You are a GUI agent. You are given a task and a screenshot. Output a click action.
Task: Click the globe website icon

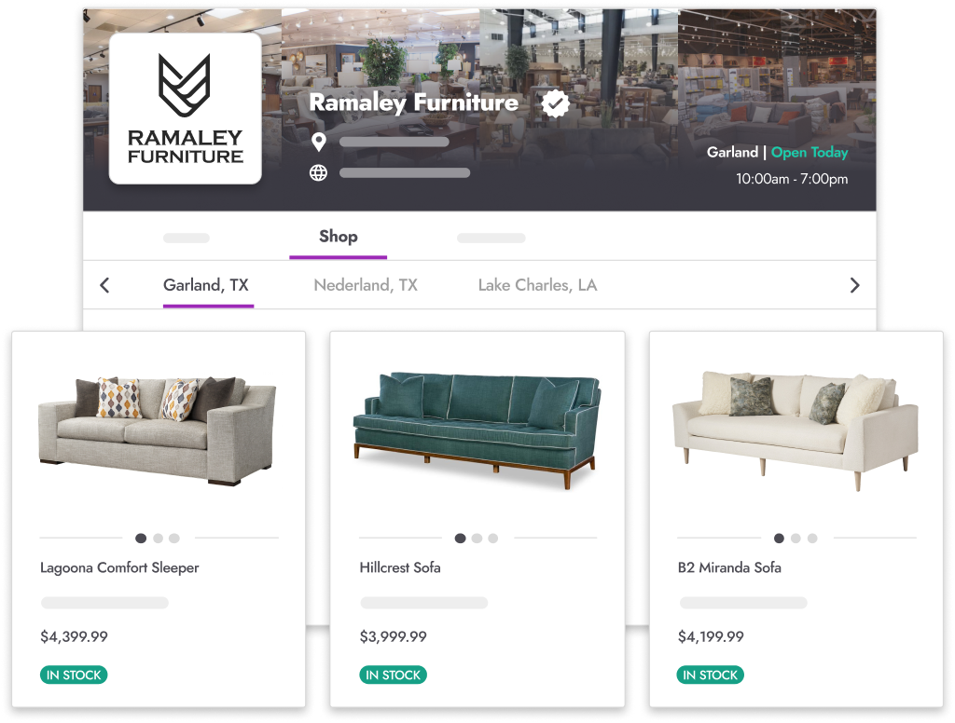(x=319, y=173)
